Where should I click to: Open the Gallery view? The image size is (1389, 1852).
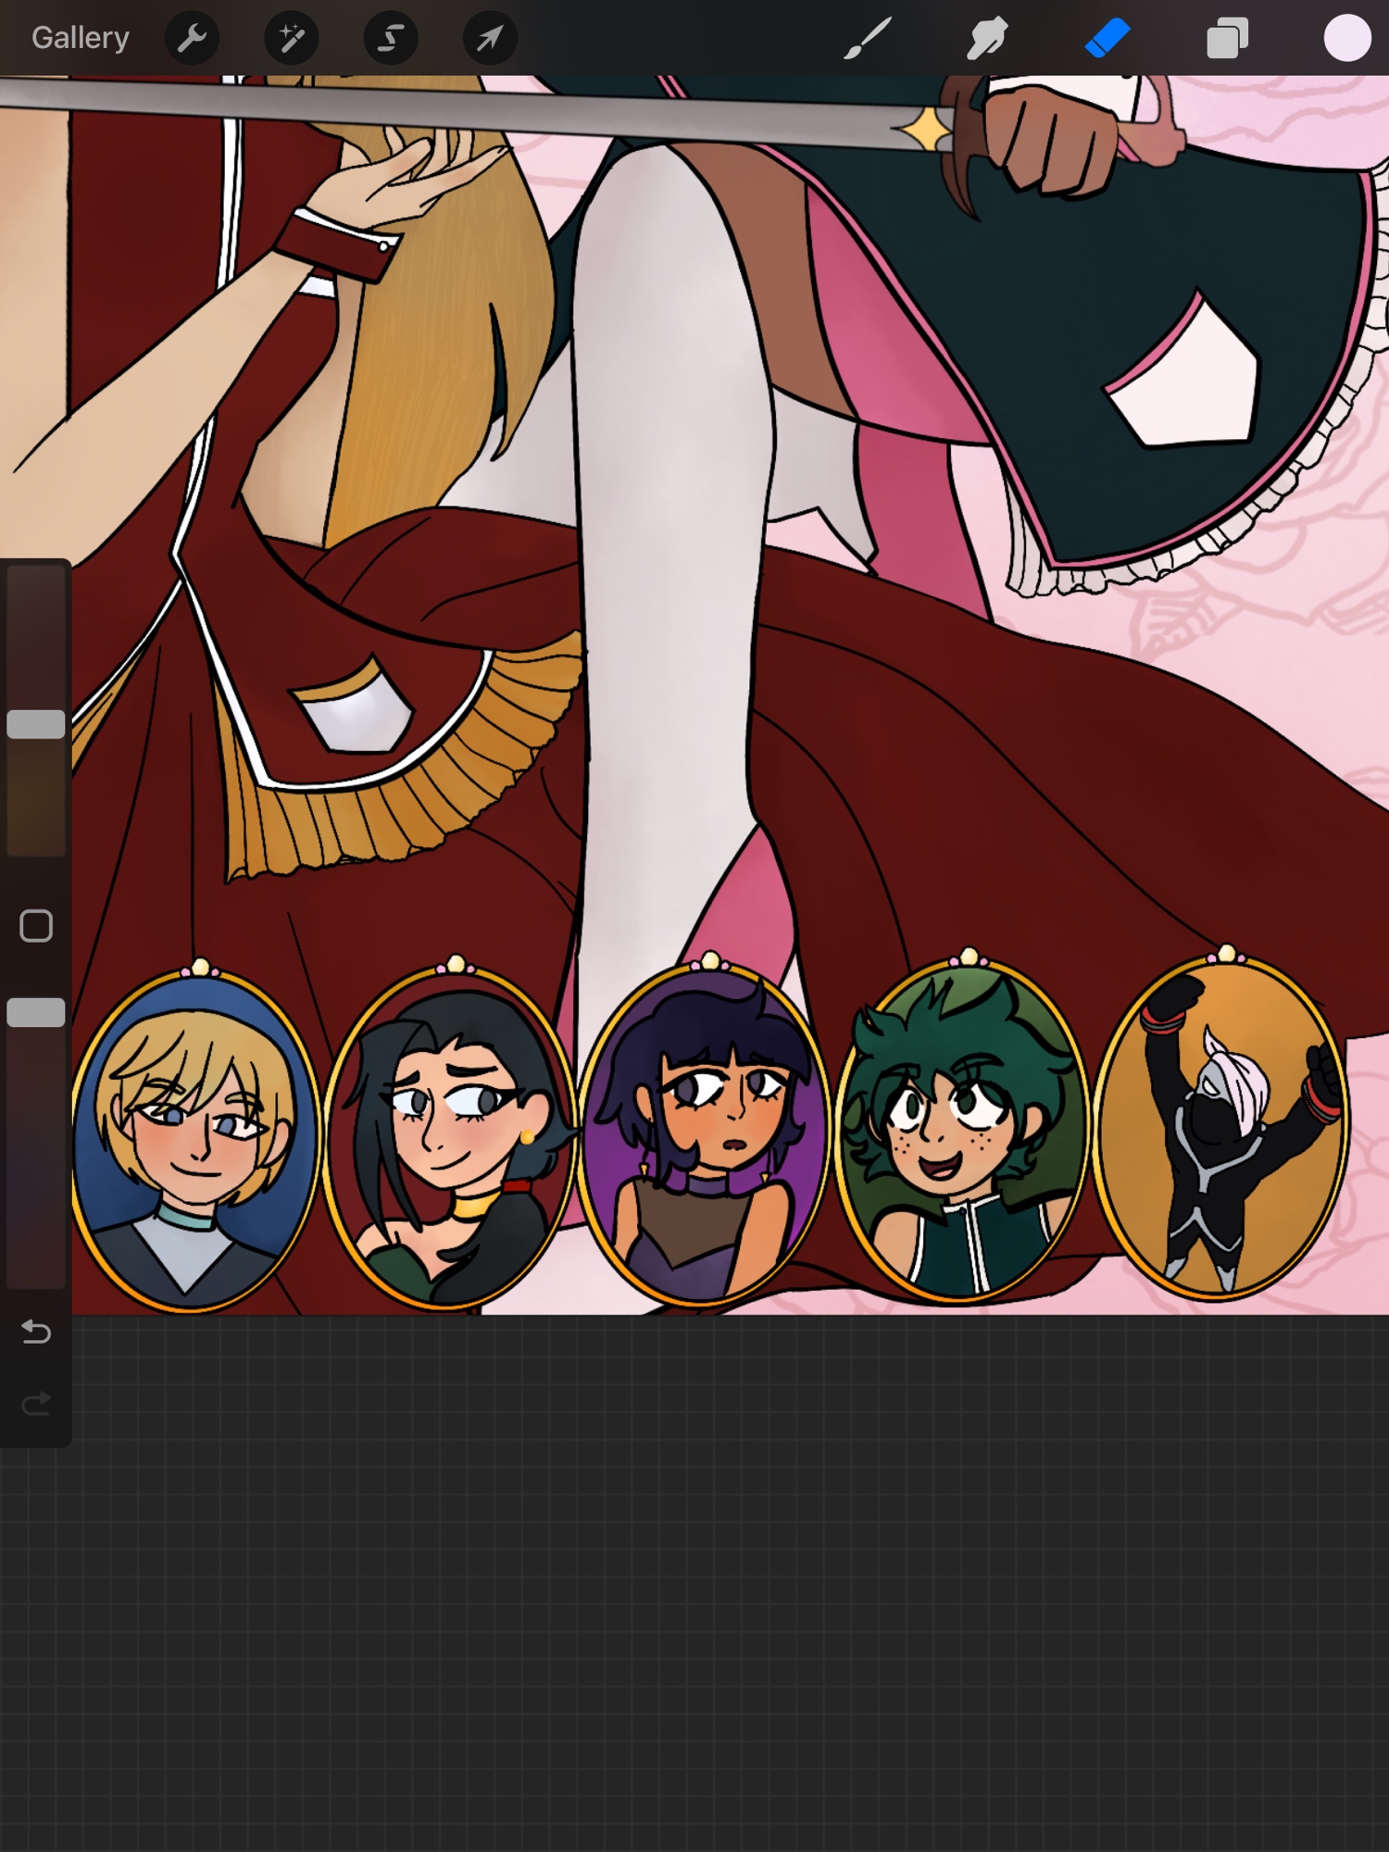[81, 38]
